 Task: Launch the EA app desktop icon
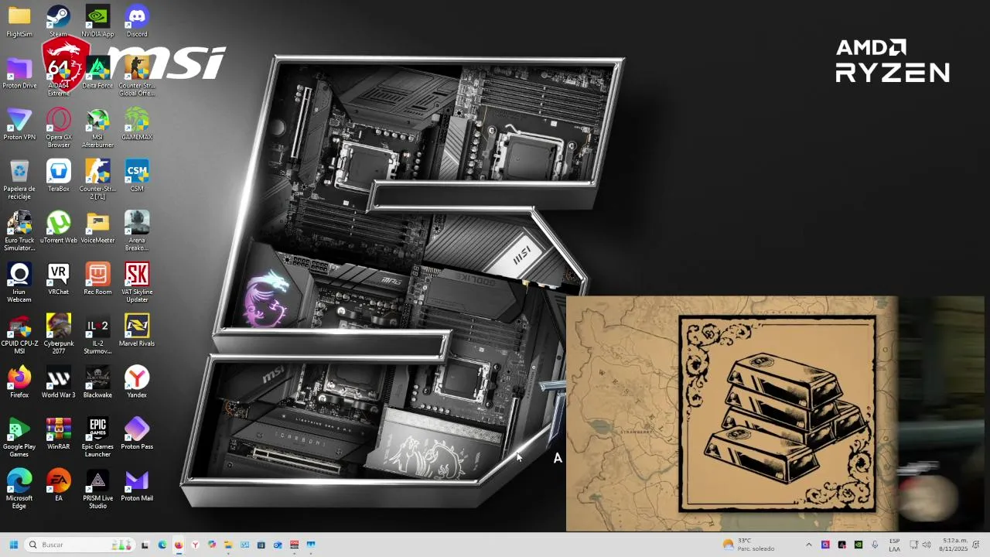click(58, 485)
